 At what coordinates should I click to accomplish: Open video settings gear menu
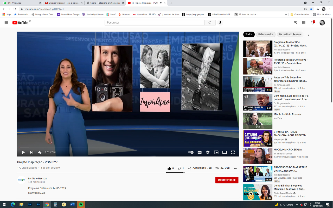208,152
